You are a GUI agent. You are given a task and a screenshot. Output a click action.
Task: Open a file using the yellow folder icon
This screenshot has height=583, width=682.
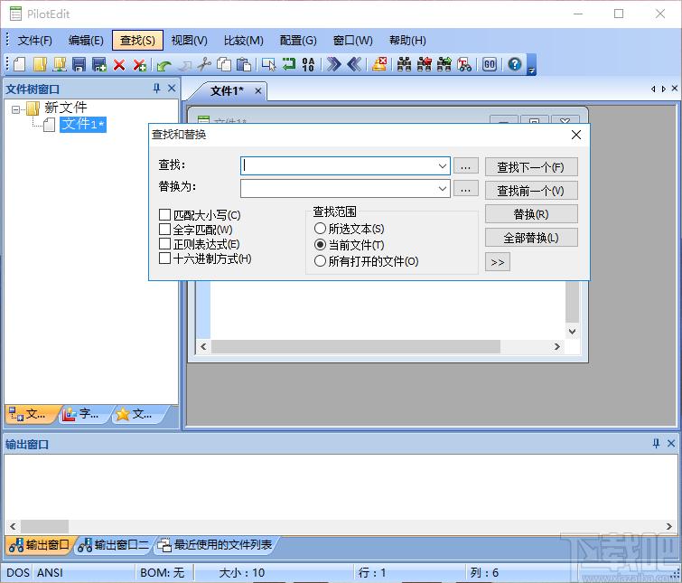[40, 64]
